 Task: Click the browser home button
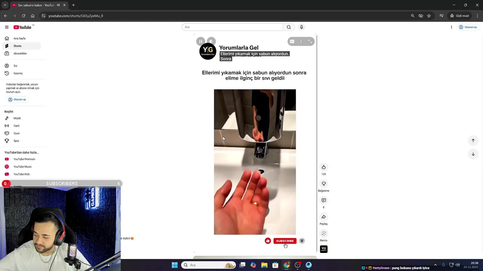(x=32, y=16)
